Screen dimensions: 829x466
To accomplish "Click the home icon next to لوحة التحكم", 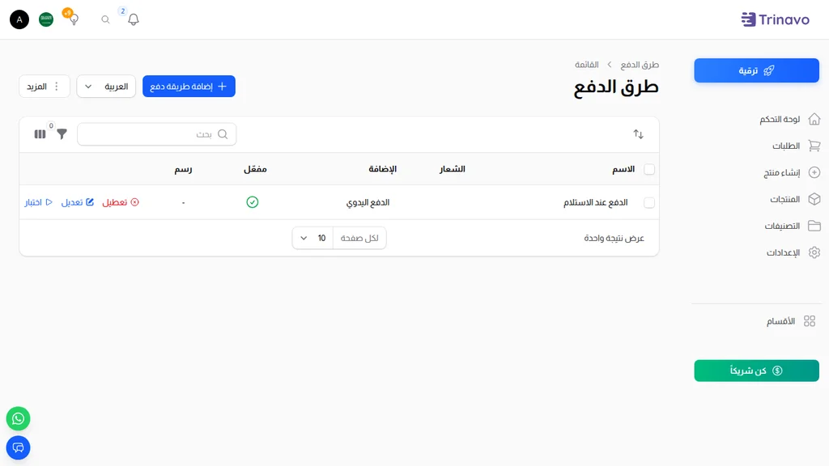I will click(x=814, y=120).
